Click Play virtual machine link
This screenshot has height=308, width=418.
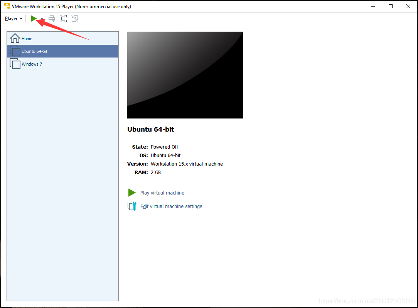point(162,193)
